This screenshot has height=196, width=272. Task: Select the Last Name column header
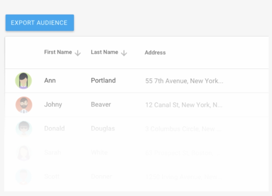(104, 52)
